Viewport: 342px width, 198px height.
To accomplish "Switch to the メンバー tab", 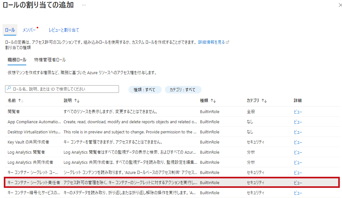I will coord(29,30).
